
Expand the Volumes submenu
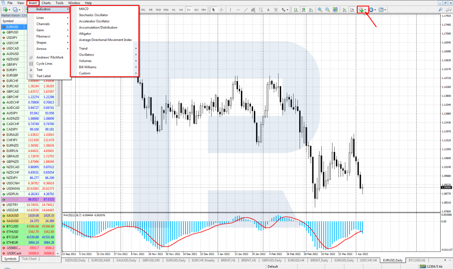(x=105, y=61)
